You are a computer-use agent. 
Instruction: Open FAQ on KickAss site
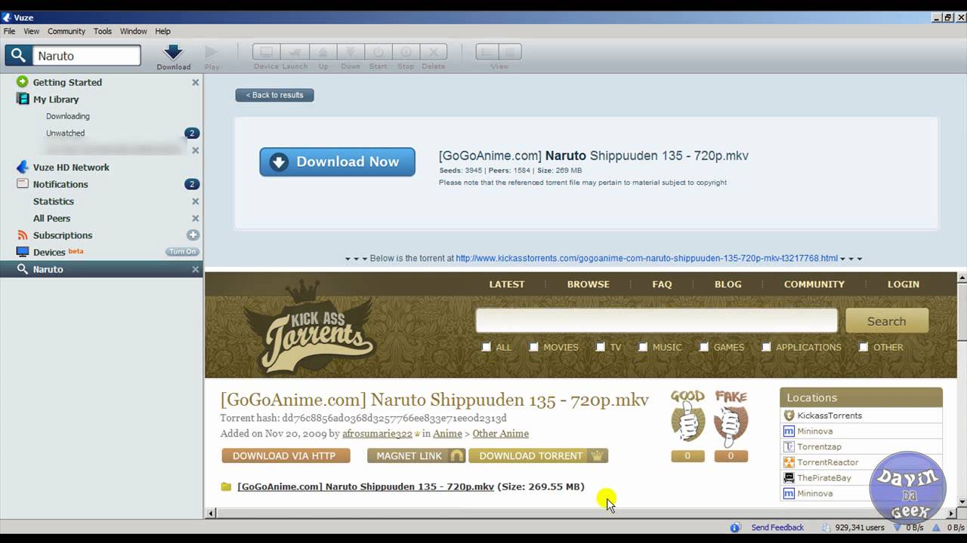coord(662,284)
